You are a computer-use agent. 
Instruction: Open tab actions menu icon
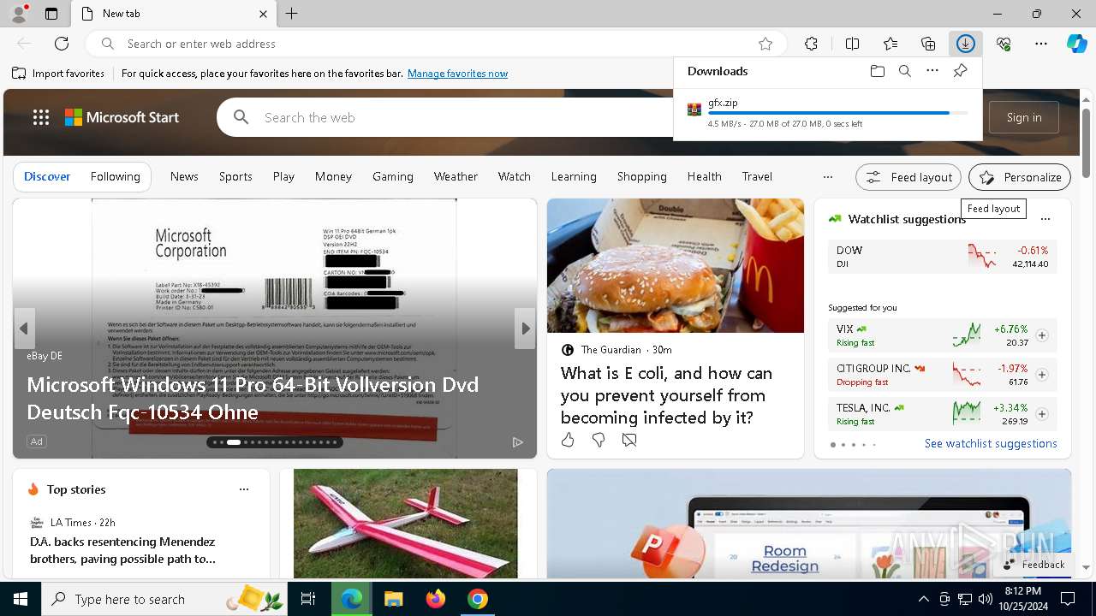[51, 14]
